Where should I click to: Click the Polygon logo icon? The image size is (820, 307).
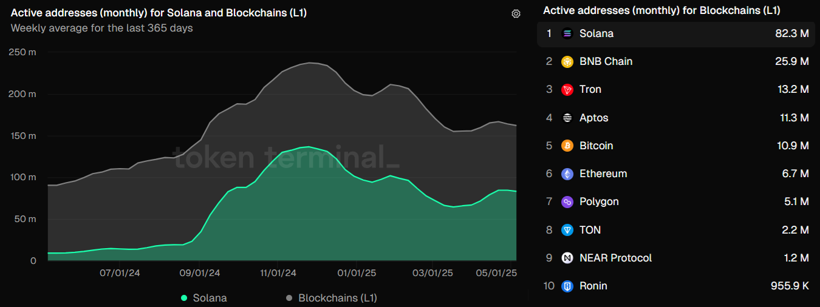[567, 202]
